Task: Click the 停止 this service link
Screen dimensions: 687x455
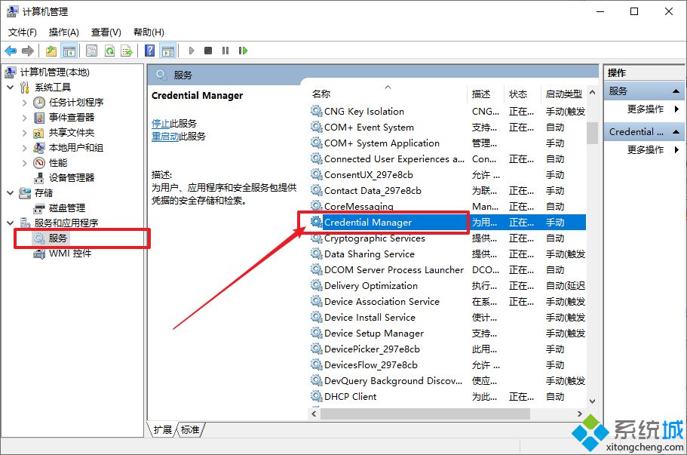Action: click(x=161, y=124)
